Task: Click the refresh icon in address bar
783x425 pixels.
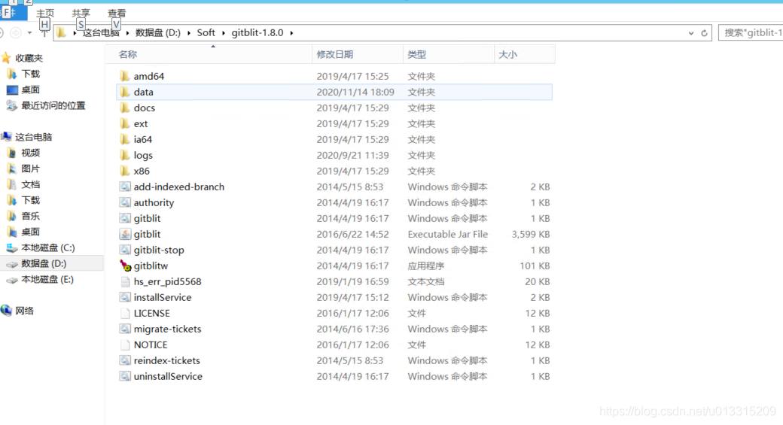Action: 704,33
